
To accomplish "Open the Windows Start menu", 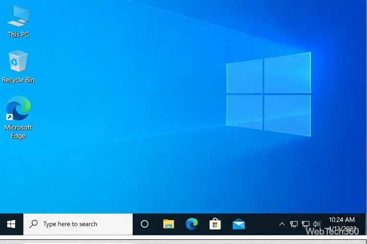I will (x=11, y=224).
